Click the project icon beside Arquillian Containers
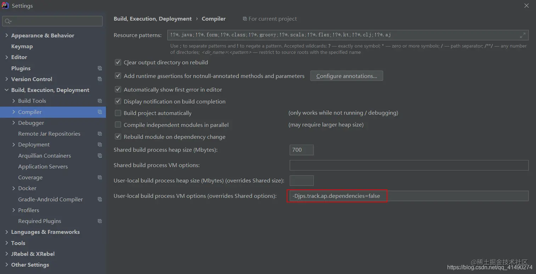536x274 pixels. (100, 156)
